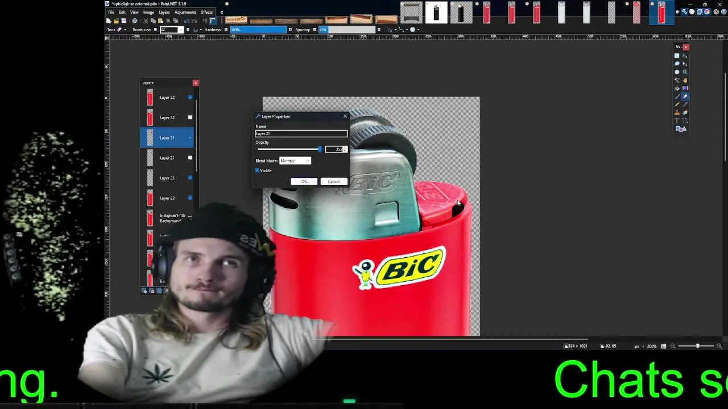Click the Opacity slider handle
This screenshot has width=728, height=409.
pyautogui.click(x=320, y=149)
